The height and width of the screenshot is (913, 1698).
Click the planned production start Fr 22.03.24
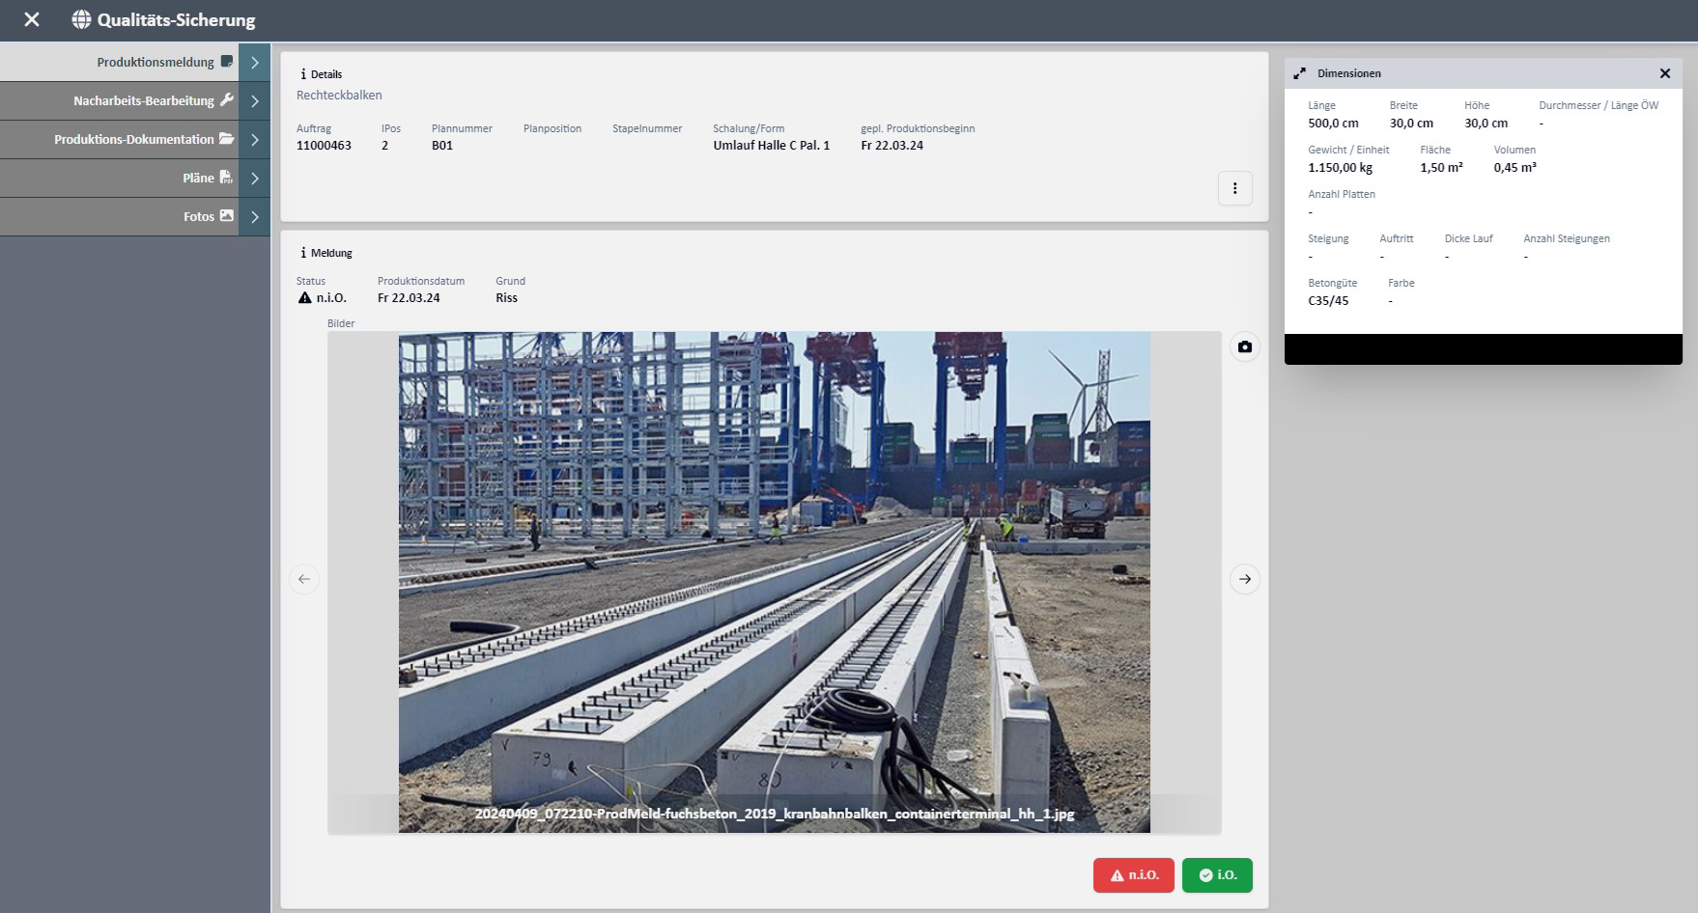tap(891, 146)
